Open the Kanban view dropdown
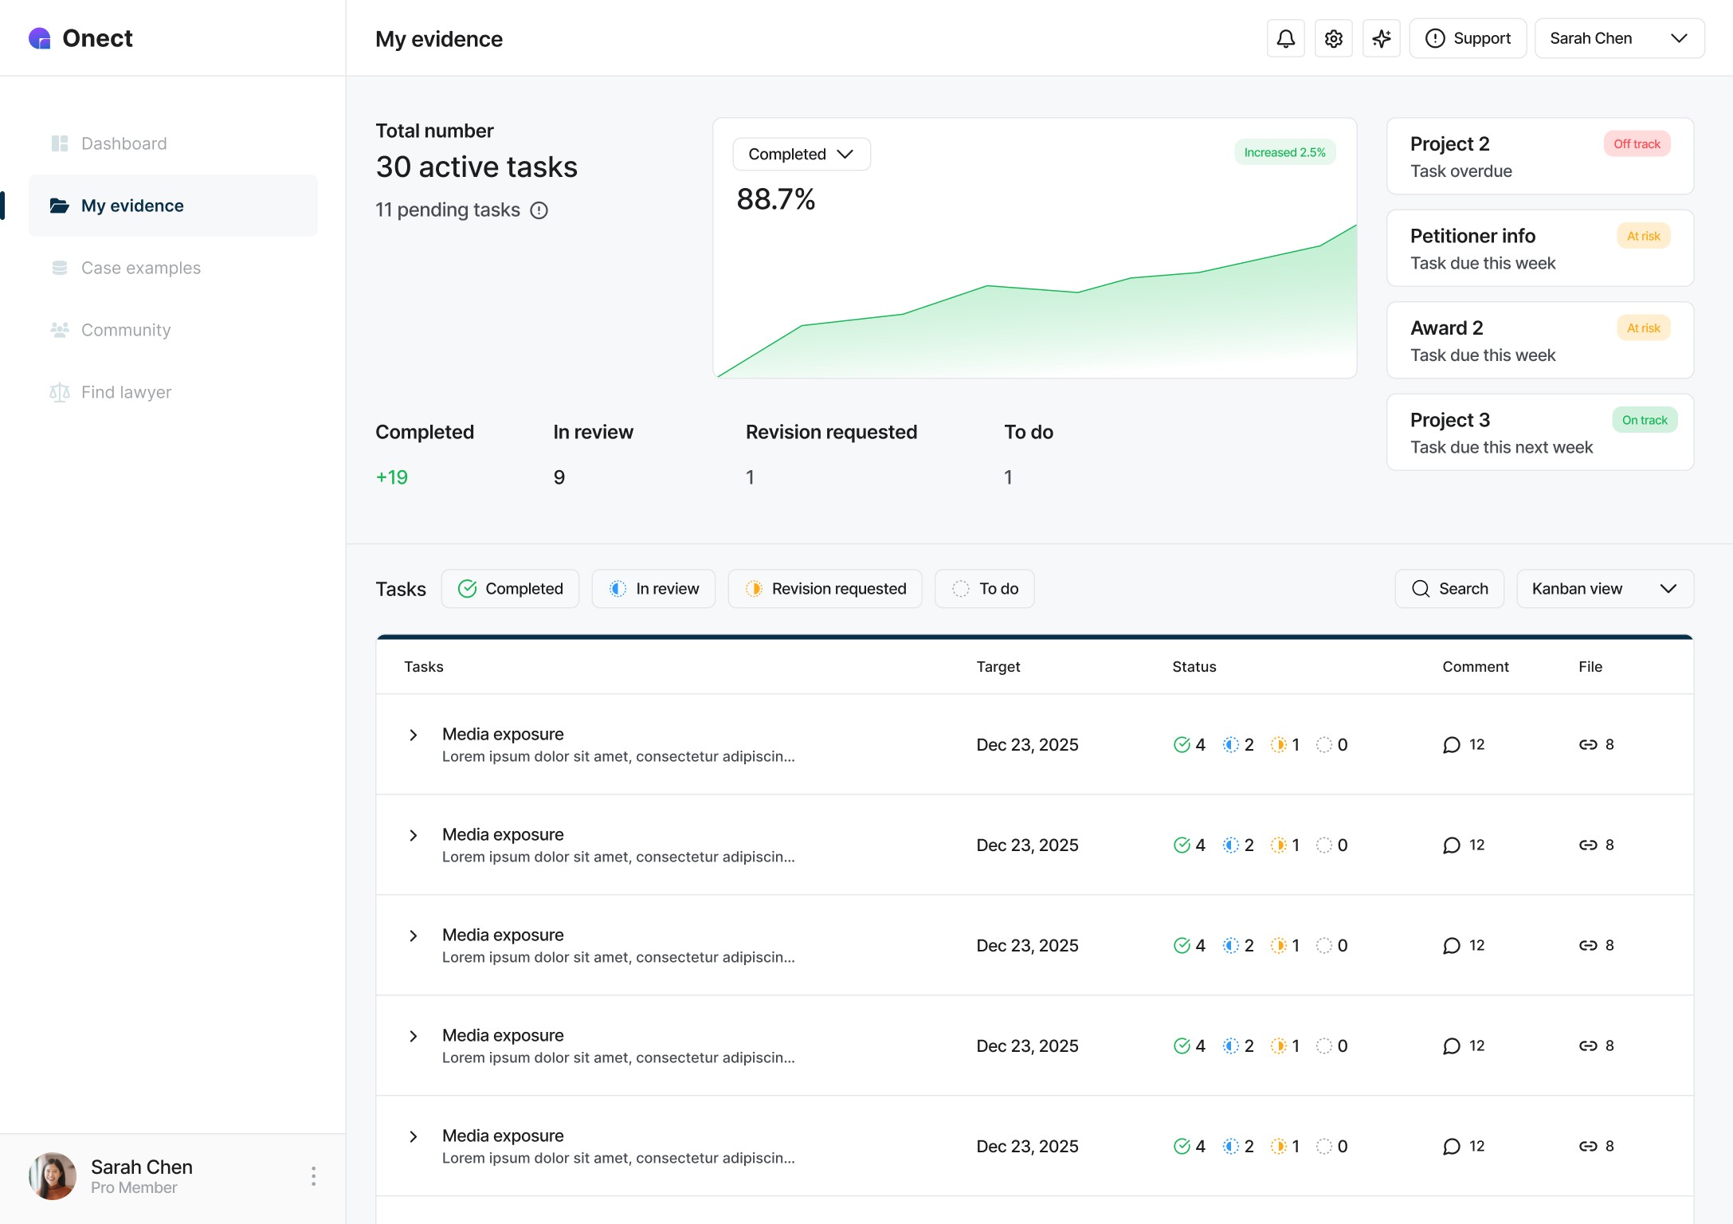Viewport: 1733px width, 1224px height. (1604, 589)
